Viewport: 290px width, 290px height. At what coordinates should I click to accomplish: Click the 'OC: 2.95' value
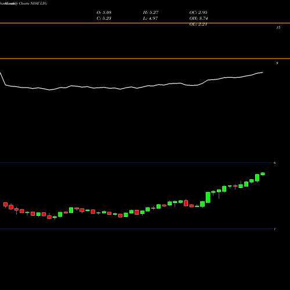coord(198,13)
